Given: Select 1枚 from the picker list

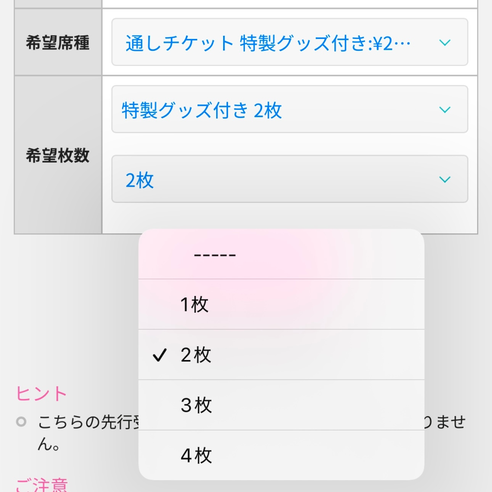Looking at the screenshot, I should pyautogui.click(x=281, y=303).
